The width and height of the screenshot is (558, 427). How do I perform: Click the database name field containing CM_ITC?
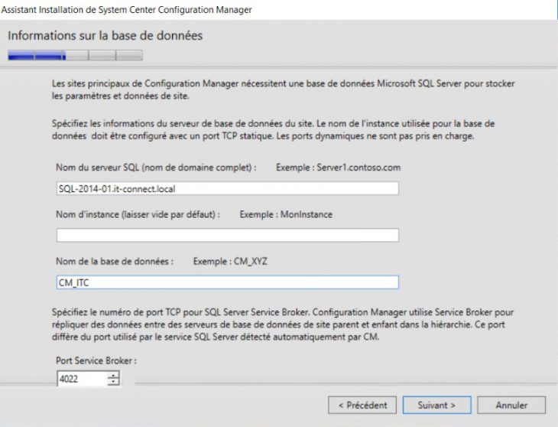227,282
